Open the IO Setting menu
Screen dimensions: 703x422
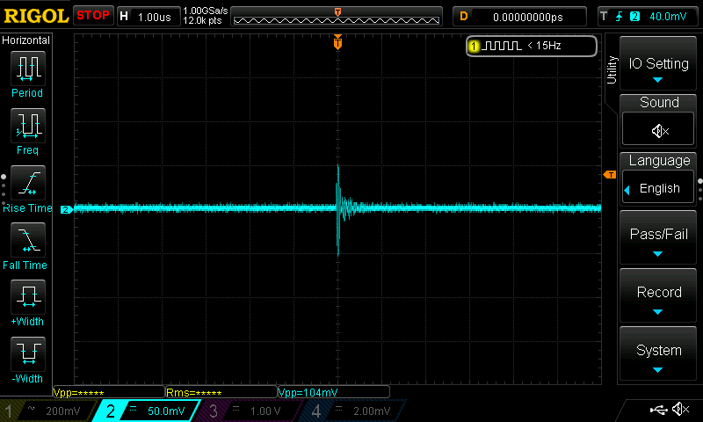tap(658, 64)
